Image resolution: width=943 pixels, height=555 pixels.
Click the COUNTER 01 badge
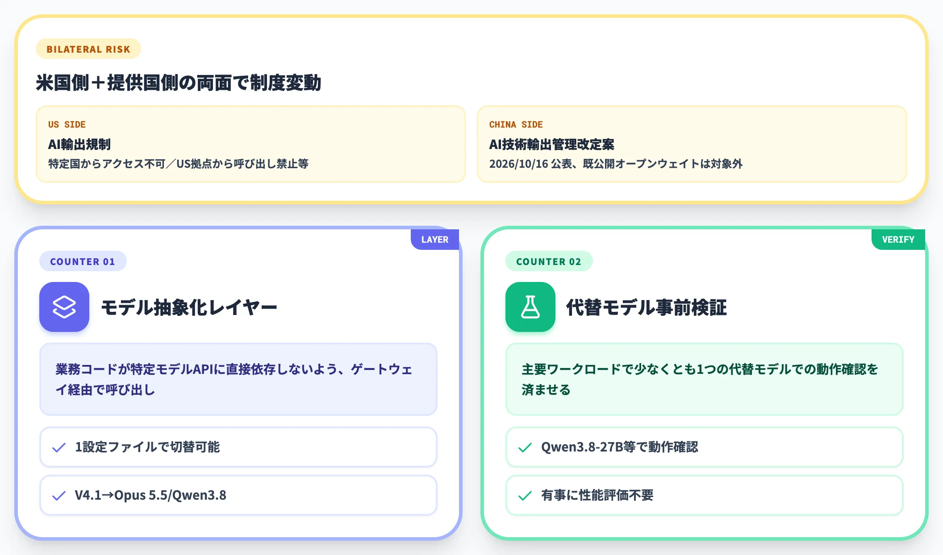pyautogui.click(x=83, y=261)
